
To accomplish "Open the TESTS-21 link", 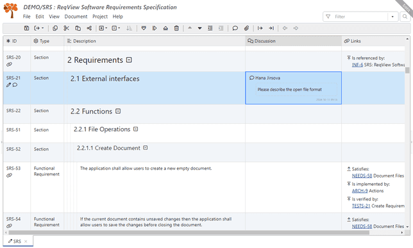I will click(x=361, y=206).
